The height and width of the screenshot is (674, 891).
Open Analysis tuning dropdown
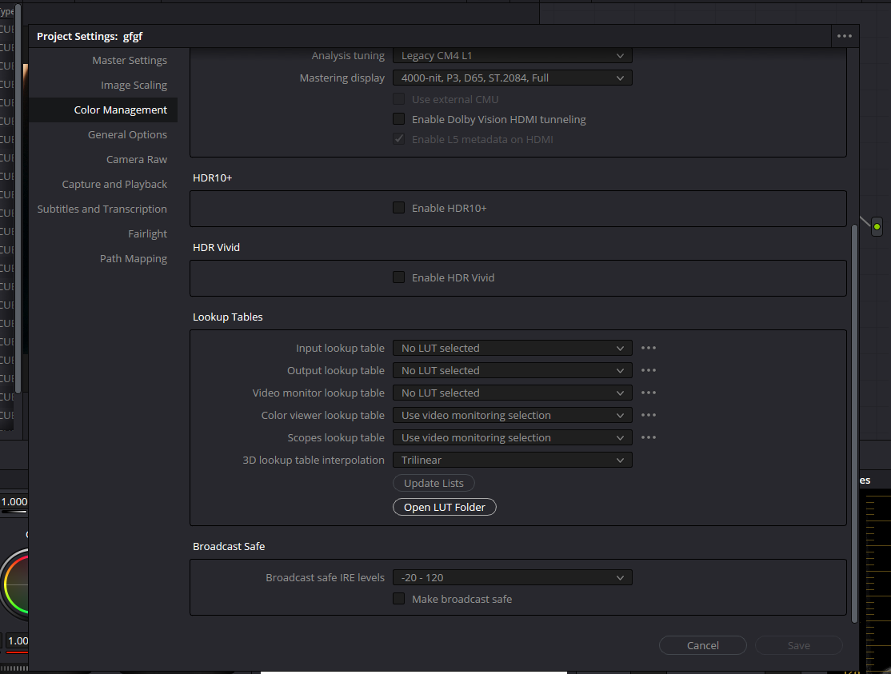click(x=513, y=56)
